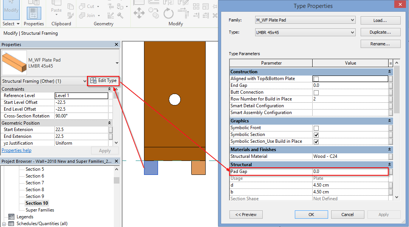Toggle the Symbolic Front checkbox
This screenshot has width=409, height=227.
point(316,128)
